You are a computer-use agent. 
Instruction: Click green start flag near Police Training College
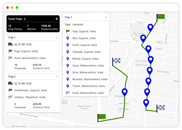pyautogui.click(x=102, y=118)
